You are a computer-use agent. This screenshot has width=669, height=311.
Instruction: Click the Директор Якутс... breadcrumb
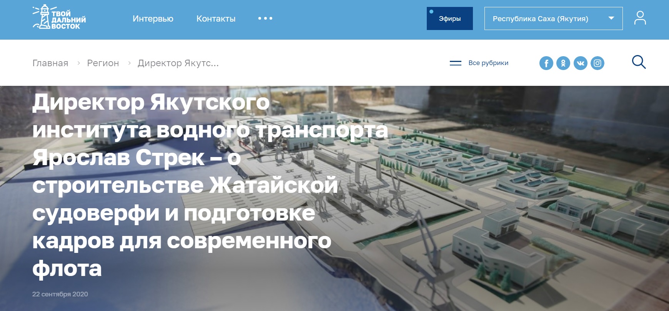point(178,63)
